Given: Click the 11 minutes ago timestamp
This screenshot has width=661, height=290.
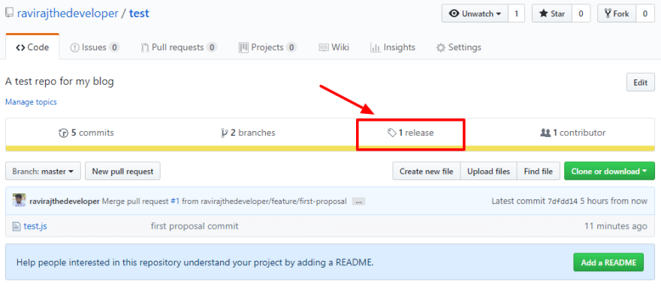Looking at the screenshot, I should [x=615, y=226].
